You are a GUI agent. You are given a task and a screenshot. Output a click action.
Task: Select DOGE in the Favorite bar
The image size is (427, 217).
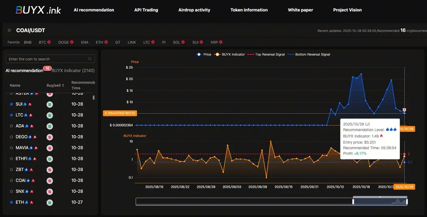coord(63,42)
